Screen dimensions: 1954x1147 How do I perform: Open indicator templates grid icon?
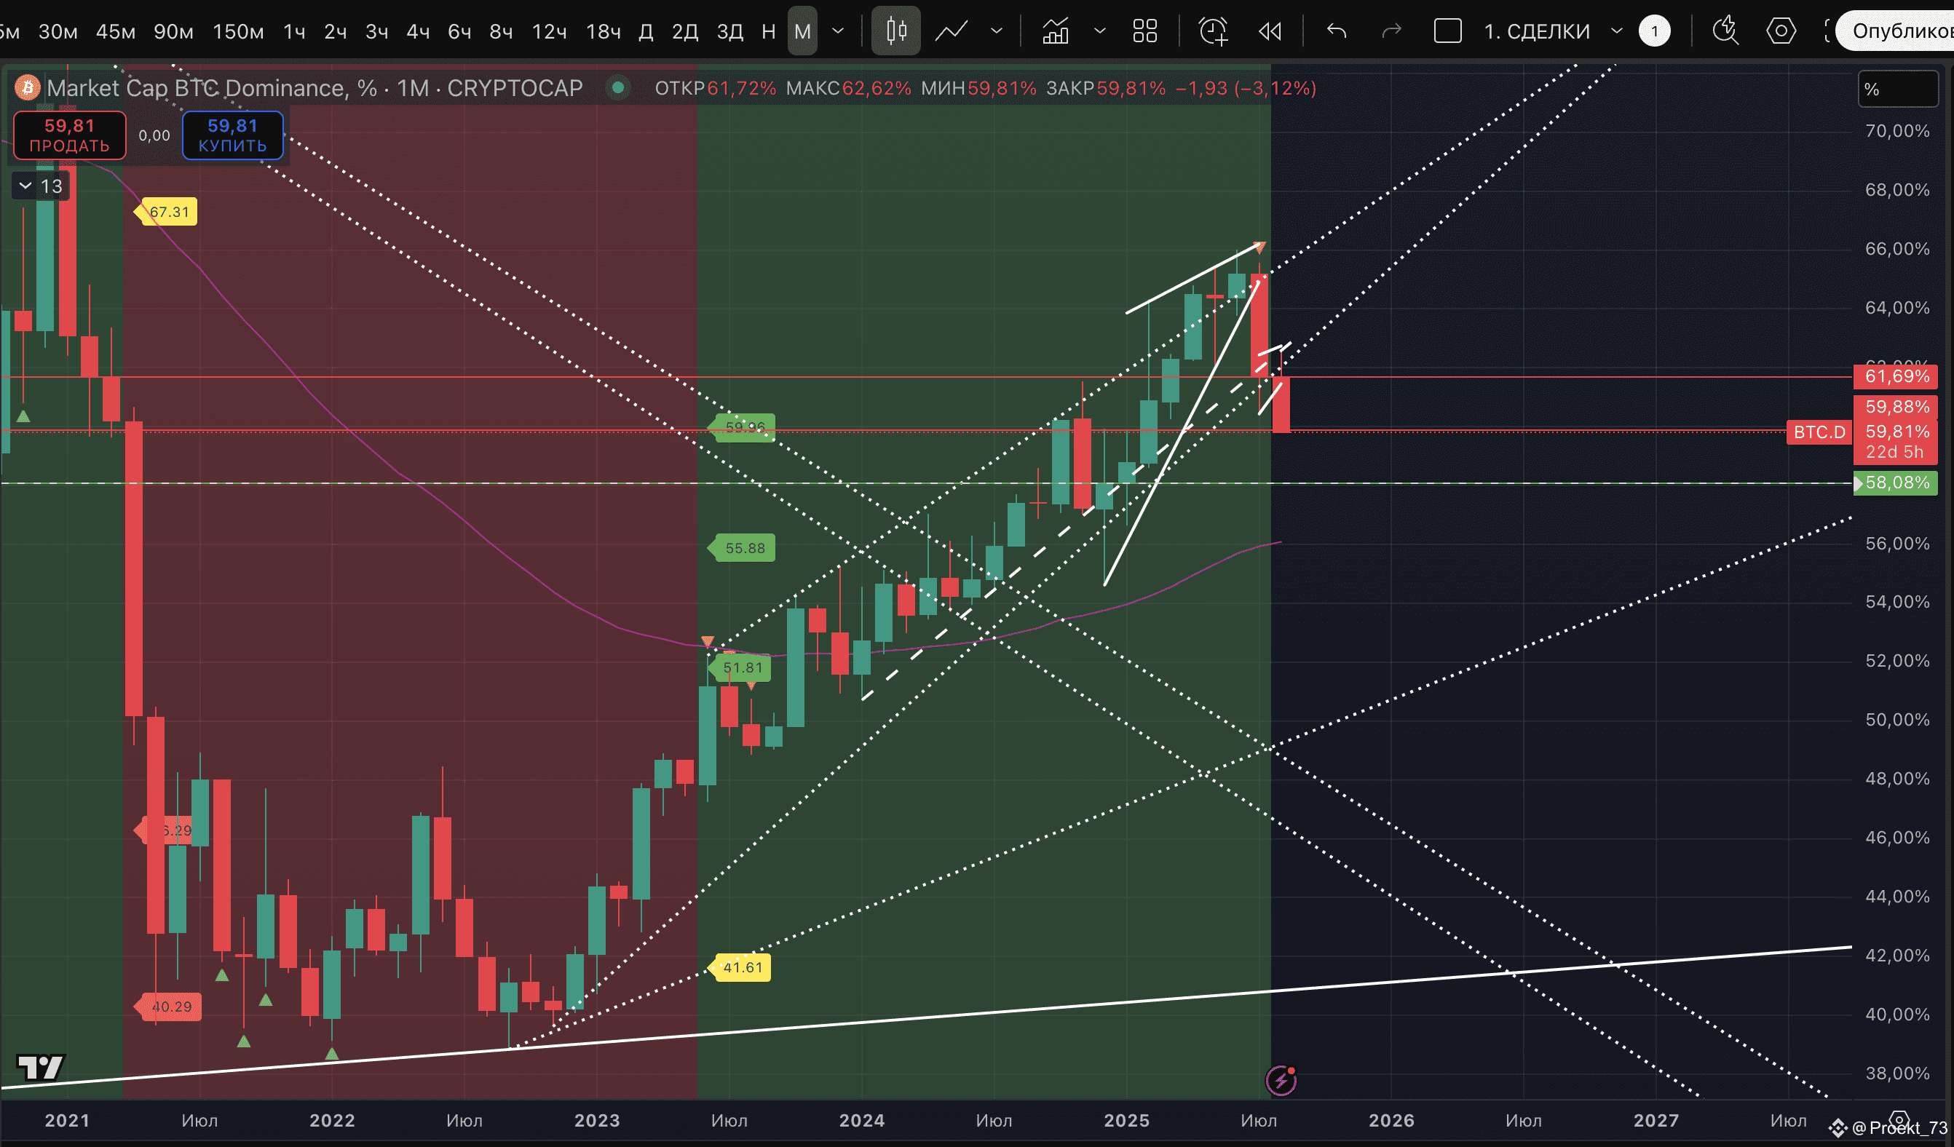(x=1144, y=31)
